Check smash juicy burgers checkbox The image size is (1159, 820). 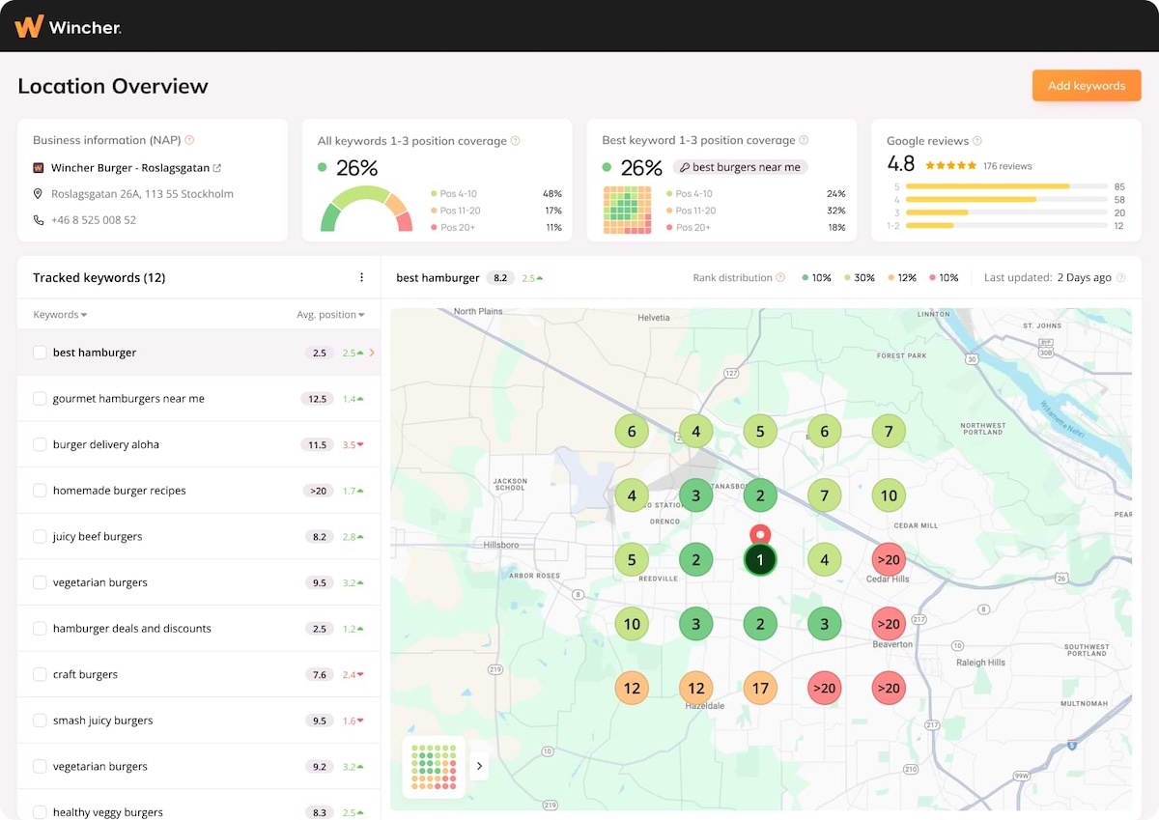pos(40,721)
